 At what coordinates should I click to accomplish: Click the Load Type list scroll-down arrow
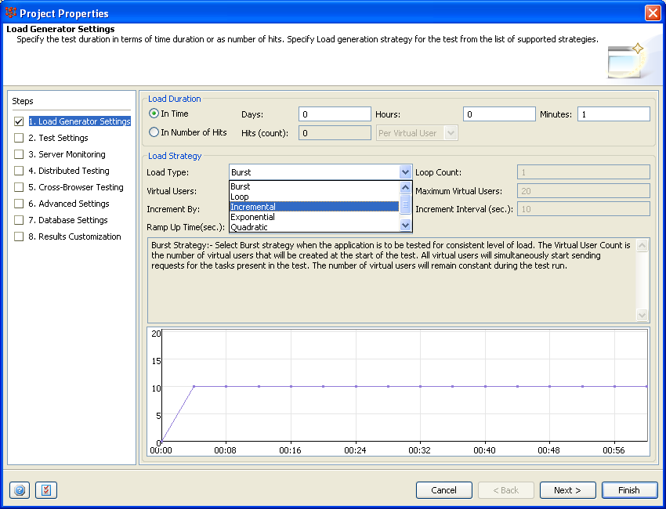[x=405, y=226]
